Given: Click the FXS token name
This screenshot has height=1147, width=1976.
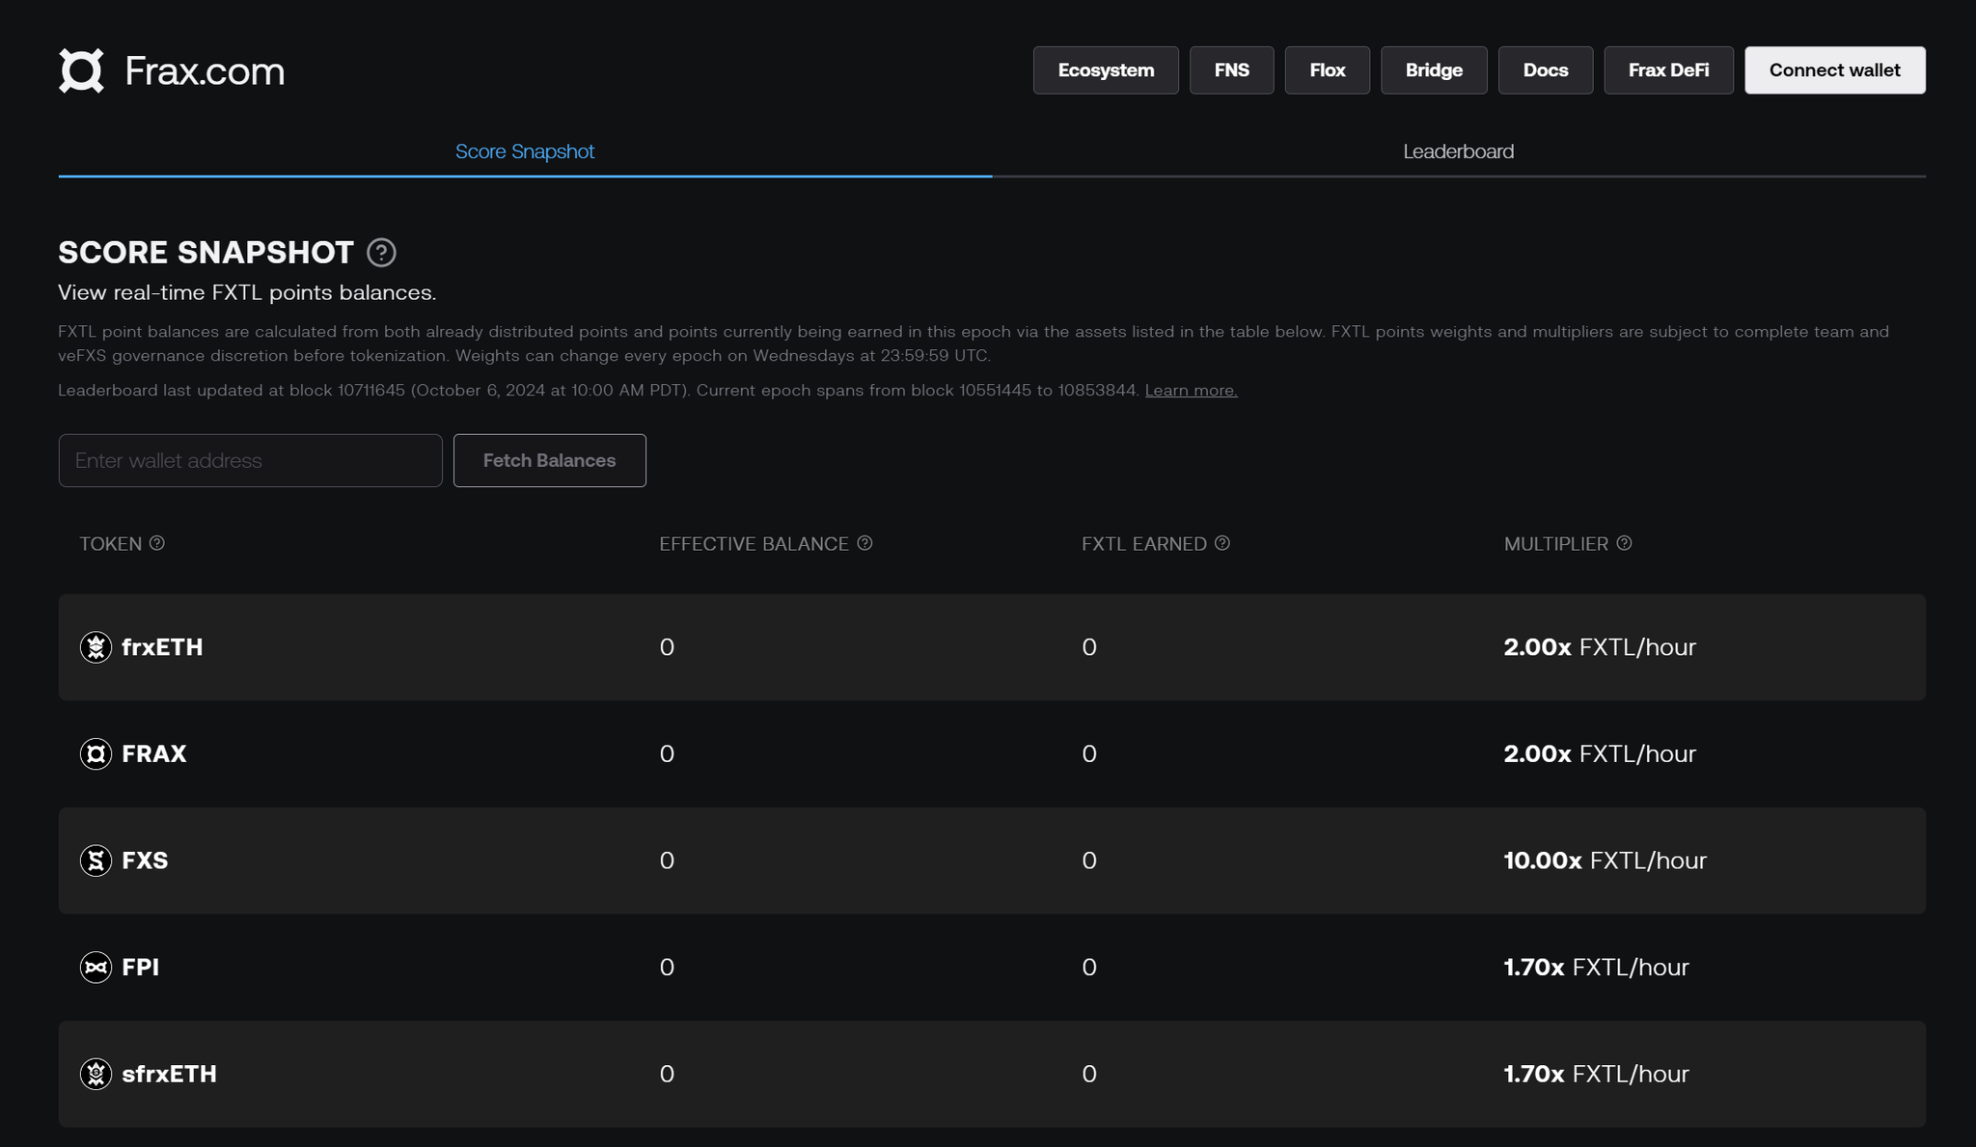Looking at the screenshot, I should [145, 860].
